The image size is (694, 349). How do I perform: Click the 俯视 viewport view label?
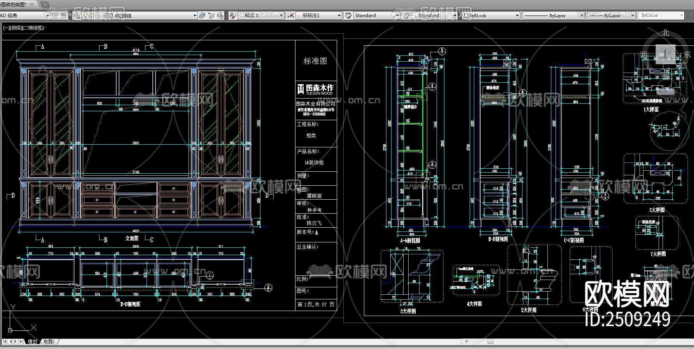(16, 28)
